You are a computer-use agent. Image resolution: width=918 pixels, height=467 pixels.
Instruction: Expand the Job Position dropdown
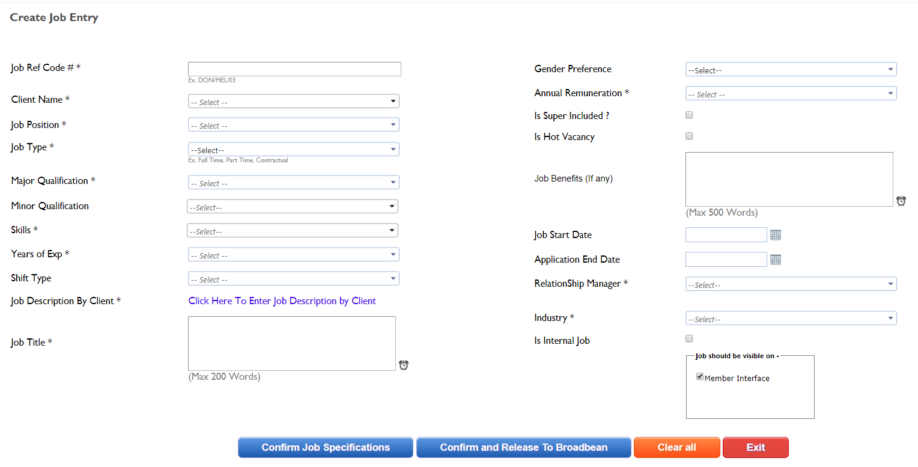click(294, 125)
